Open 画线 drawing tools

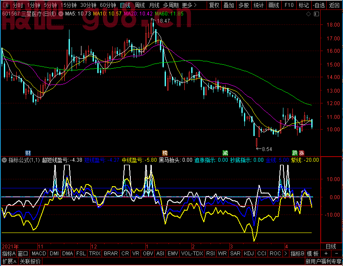click(x=274, y=5)
